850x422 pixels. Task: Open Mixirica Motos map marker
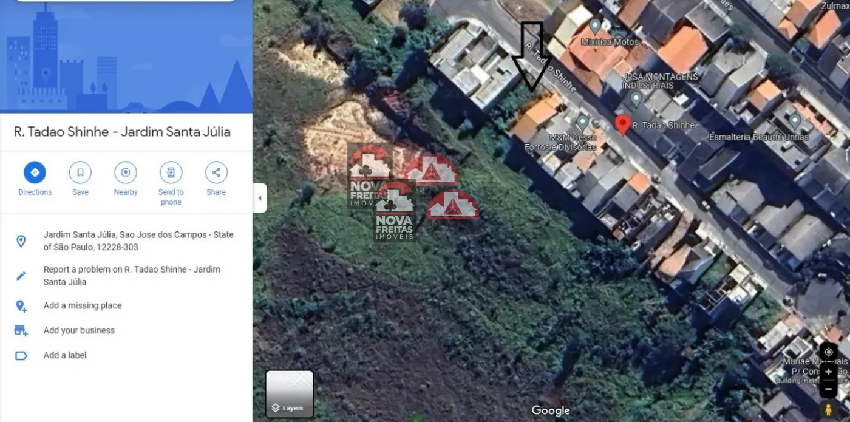pos(596,27)
